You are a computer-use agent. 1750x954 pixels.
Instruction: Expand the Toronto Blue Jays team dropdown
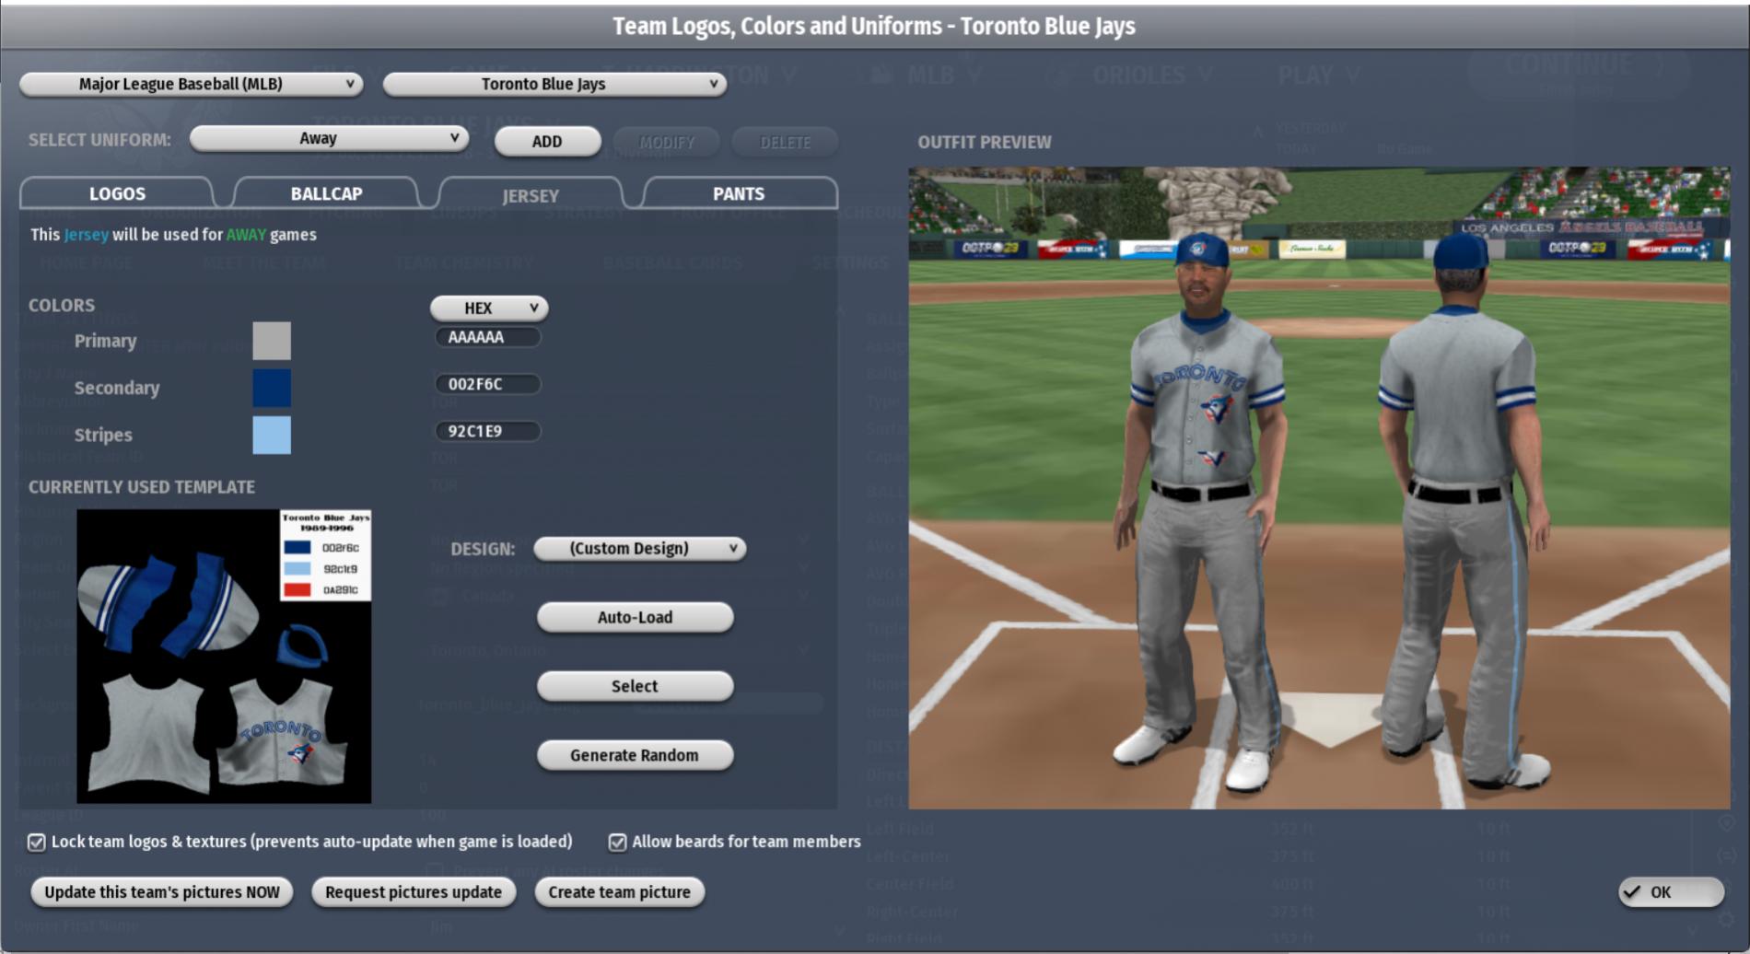(554, 84)
